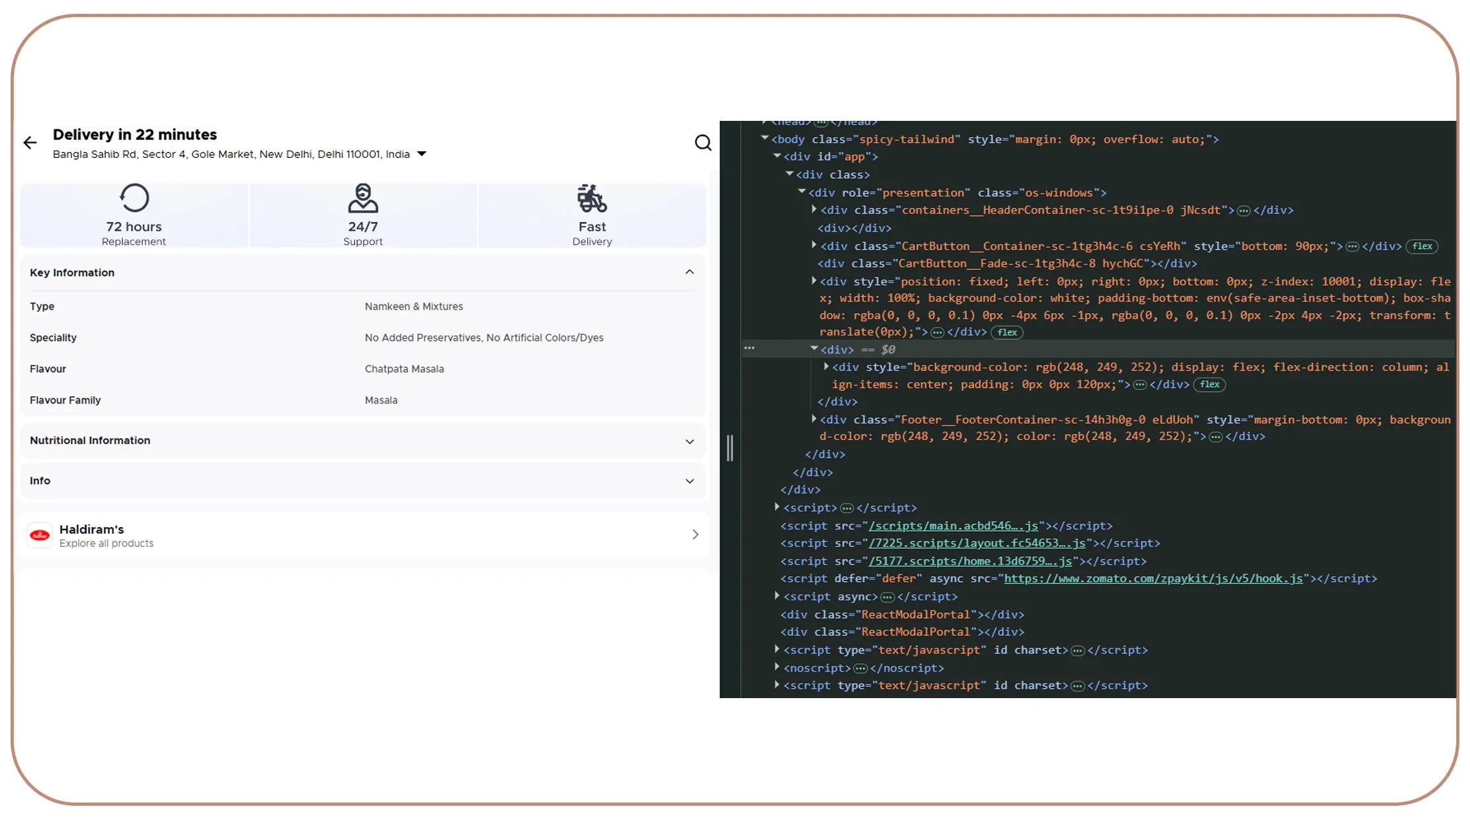Expand ellipsis in FooterContainer div

coord(1215,437)
